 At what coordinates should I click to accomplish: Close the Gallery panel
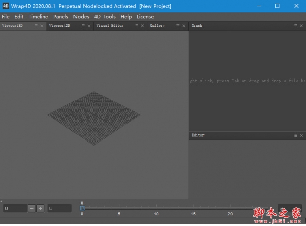tap(183, 26)
